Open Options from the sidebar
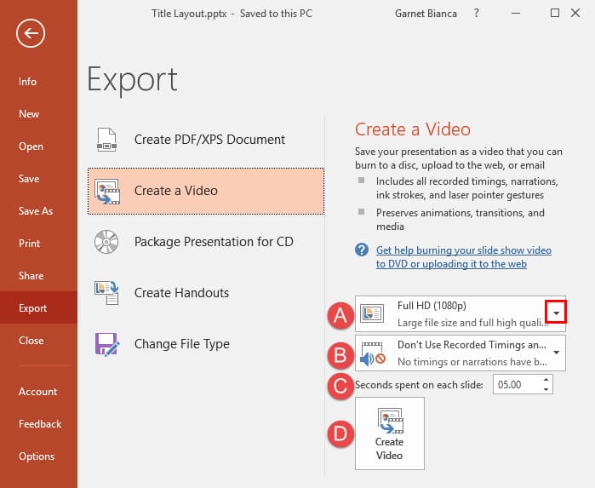The height and width of the screenshot is (488, 595). [37, 456]
